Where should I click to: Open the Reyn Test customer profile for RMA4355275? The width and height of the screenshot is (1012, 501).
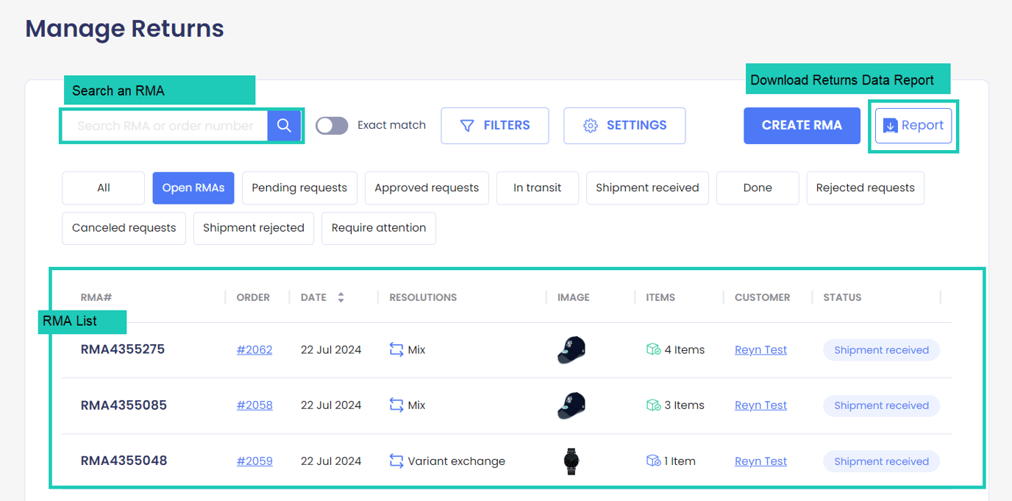760,349
